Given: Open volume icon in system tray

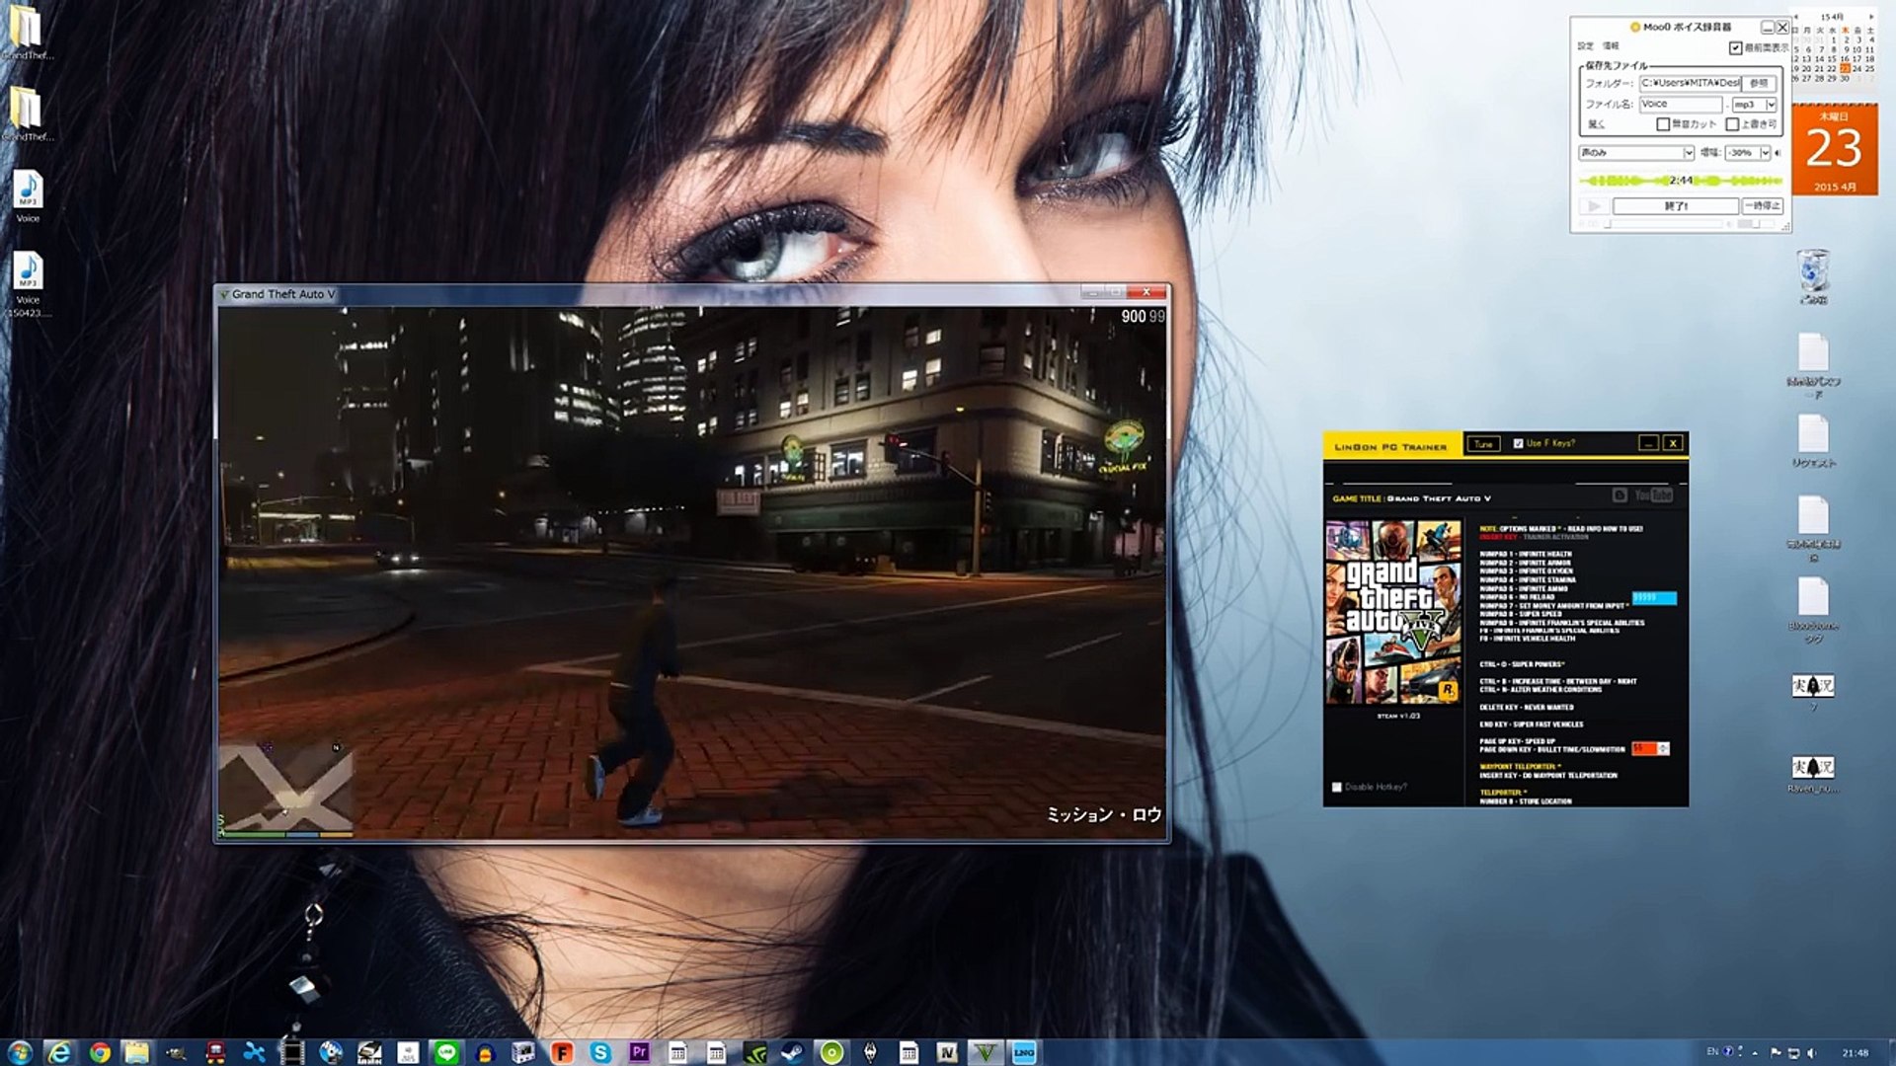Looking at the screenshot, I should point(1811,1053).
